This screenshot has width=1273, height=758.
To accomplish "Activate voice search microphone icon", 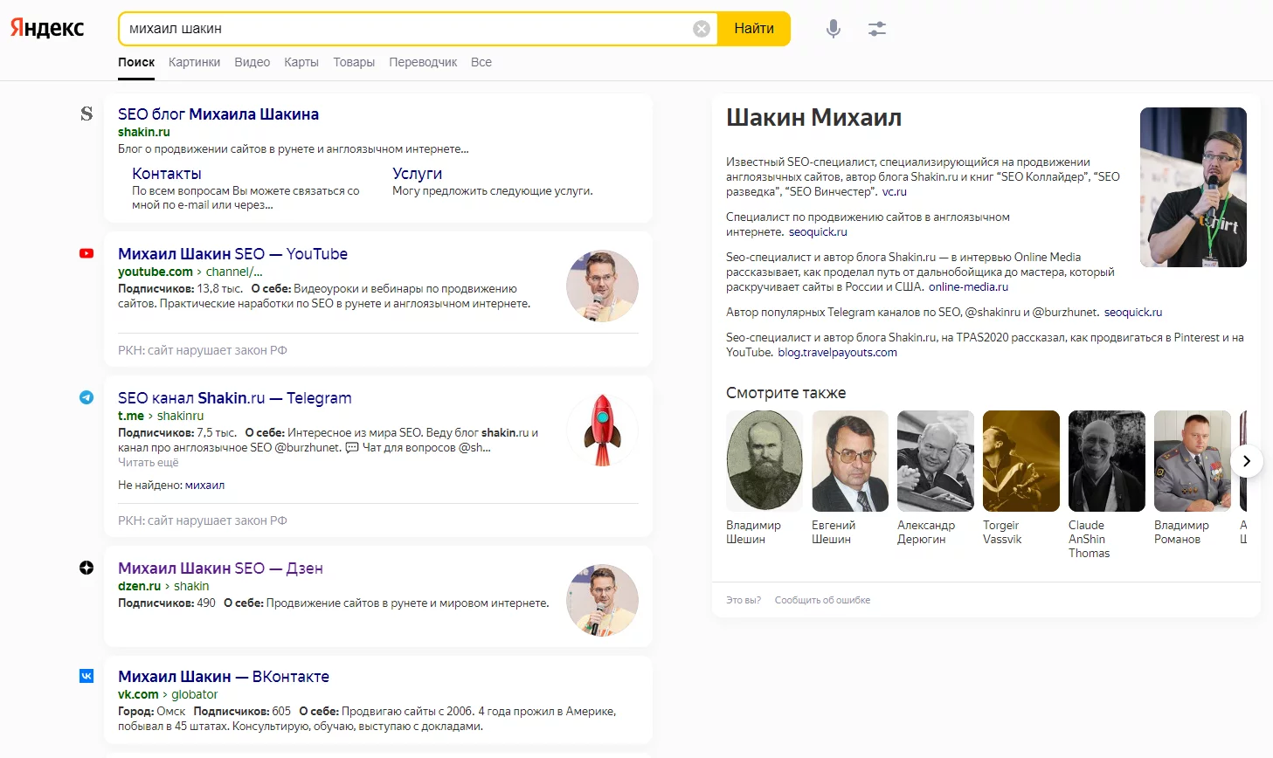I will point(834,29).
